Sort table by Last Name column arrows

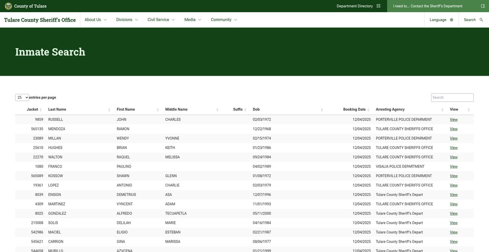point(109,110)
